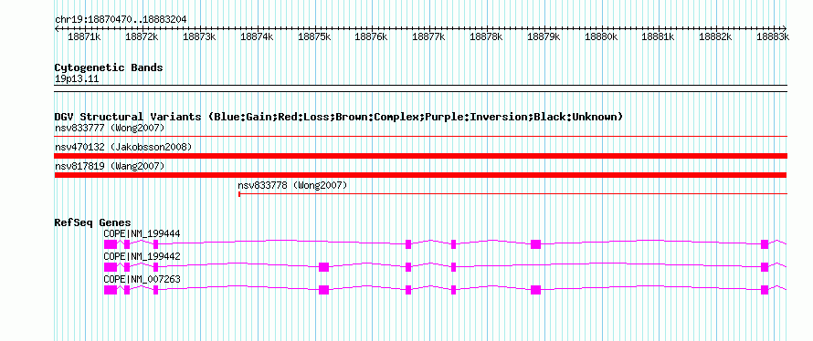The width and height of the screenshot is (813, 341).
Task: Click the COPE|NM_199442 transcript label
Action: (143, 256)
